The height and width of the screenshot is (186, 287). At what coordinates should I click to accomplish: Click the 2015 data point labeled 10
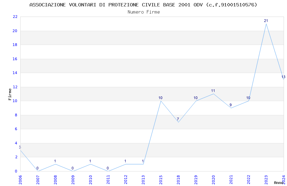point(161,101)
